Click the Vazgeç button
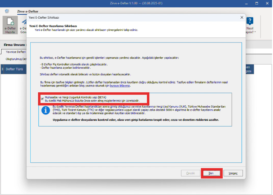The width and height of the screenshot is (273, 195). pos(233,173)
